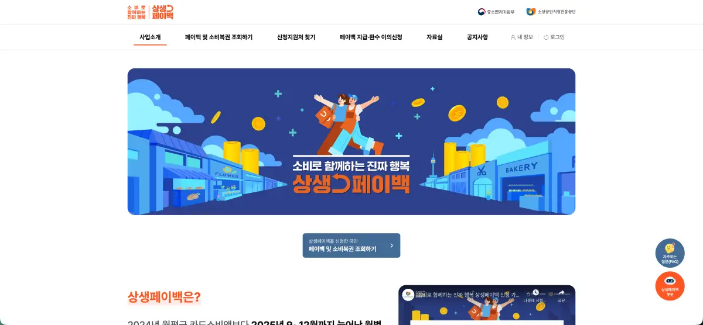Click the 상생페이백 main banner image
Screen dimensions: 703x325
(351, 141)
